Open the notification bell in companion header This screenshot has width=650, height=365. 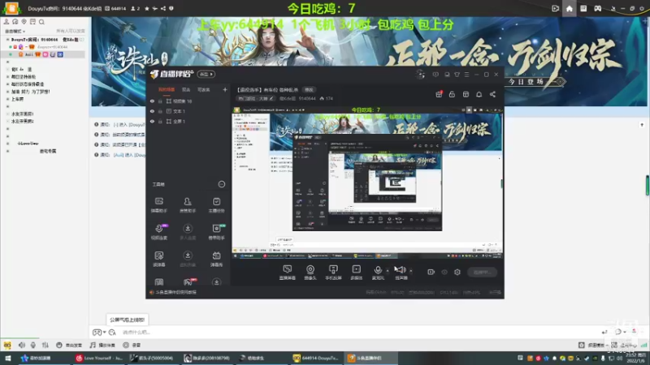pyautogui.click(x=479, y=94)
